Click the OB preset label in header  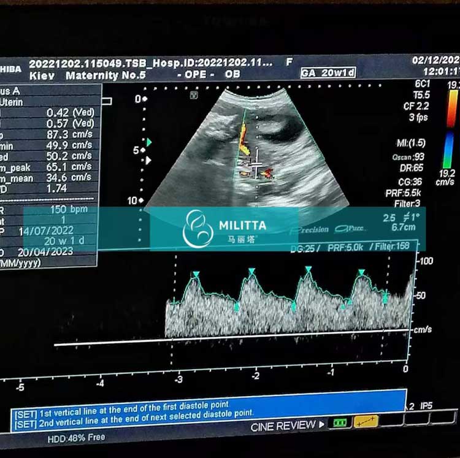pyautogui.click(x=232, y=74)
